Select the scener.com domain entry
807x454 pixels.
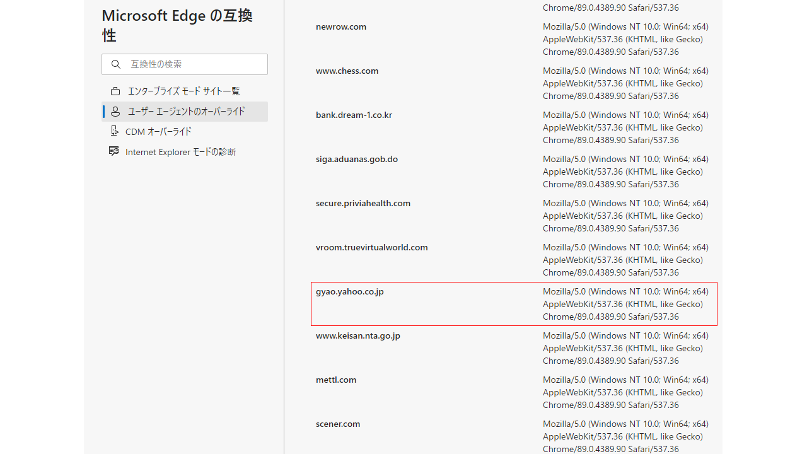tap(338, 424)
